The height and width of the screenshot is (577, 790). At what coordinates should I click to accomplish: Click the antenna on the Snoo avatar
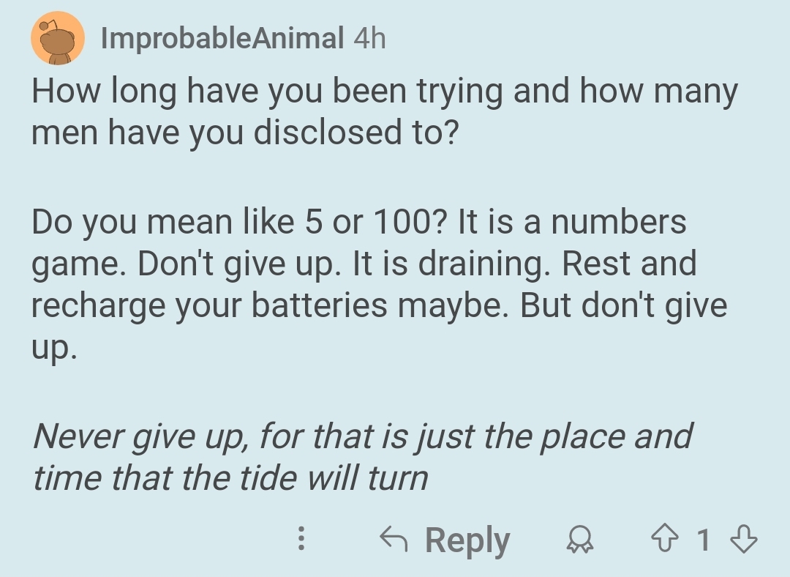tap(45, 26)
